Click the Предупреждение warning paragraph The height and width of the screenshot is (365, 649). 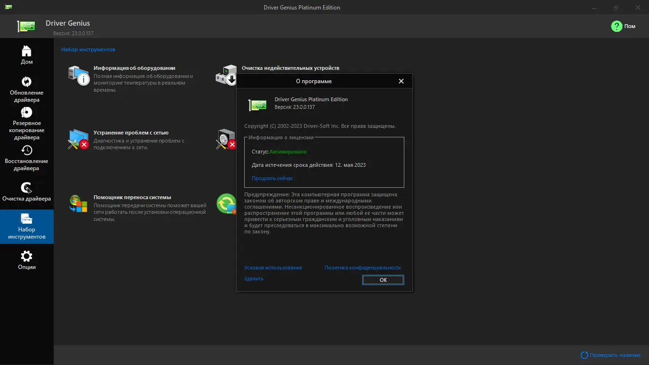click(324, 213)
